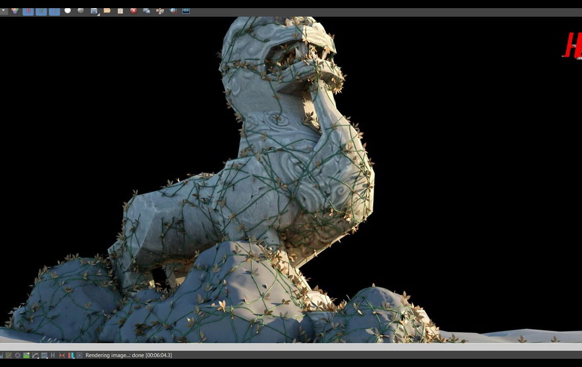The width and height of the screenshot is (582, 367).
Task: Open the history window H icon
Action: 53,355
